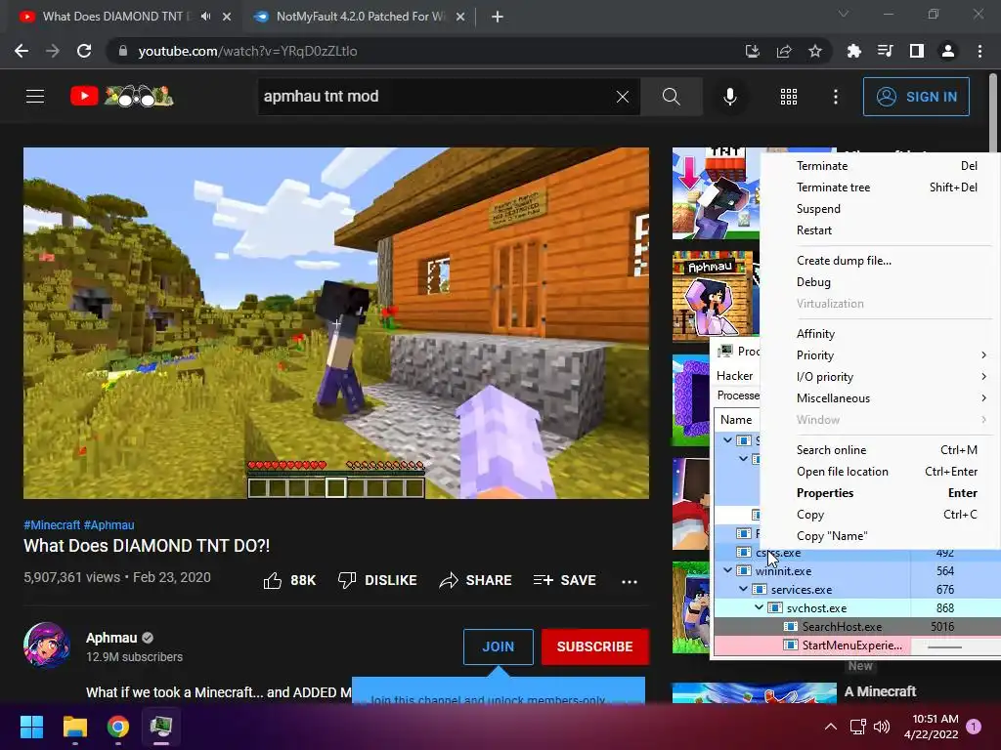1001x750 pixels.
Task: Click the install app icon in address bar
Action: point(753,51)
